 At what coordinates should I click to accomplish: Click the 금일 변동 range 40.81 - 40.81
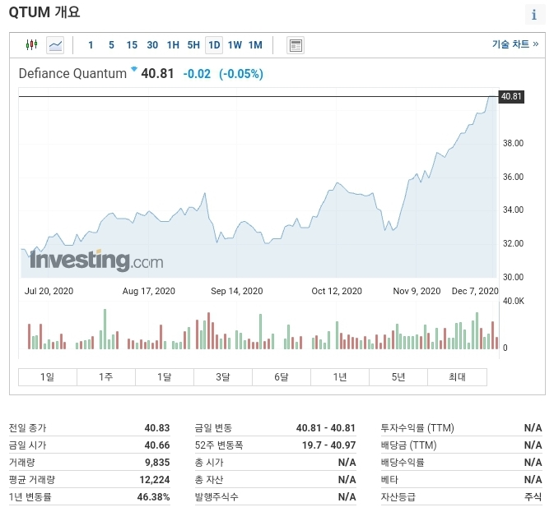pyautogui.click(x=326, y=428)
